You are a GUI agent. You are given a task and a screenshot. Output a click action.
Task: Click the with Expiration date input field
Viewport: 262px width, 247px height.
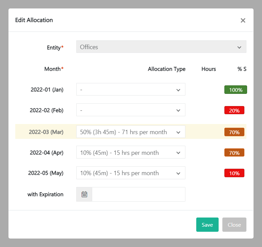[138, 194]
